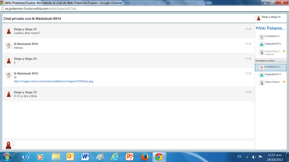Open the Wiki Pokemo... main chat room

click(272, 28)
